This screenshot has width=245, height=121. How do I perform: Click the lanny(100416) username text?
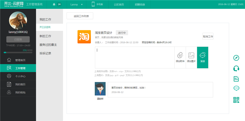tap(18, 32)
